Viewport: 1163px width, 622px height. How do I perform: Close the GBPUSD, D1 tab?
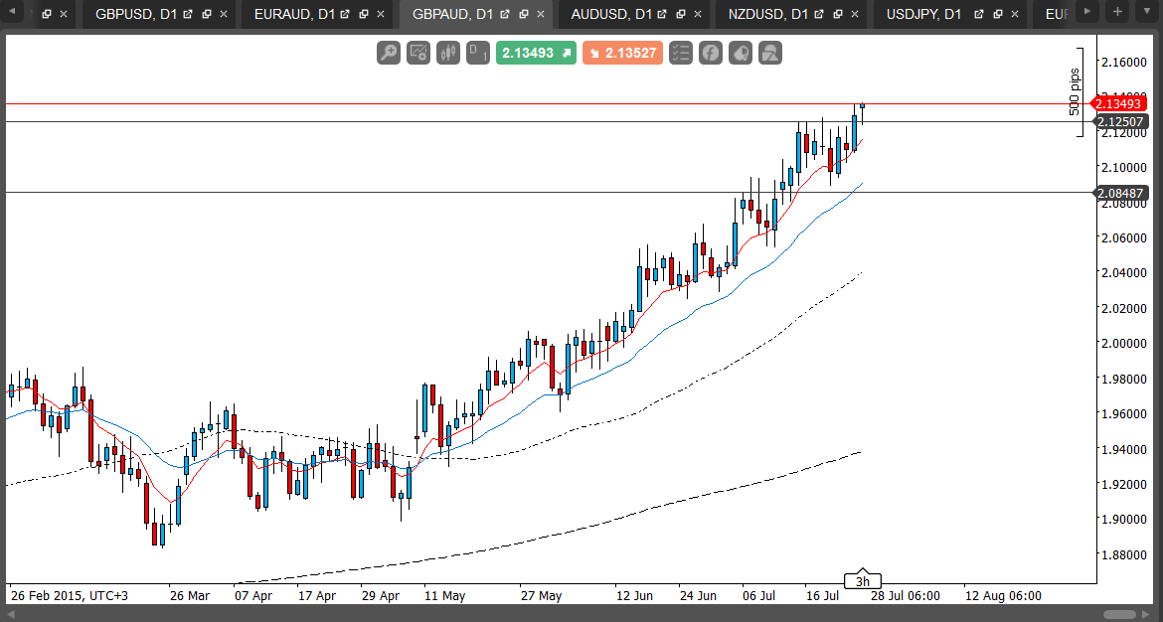point(224,14)
